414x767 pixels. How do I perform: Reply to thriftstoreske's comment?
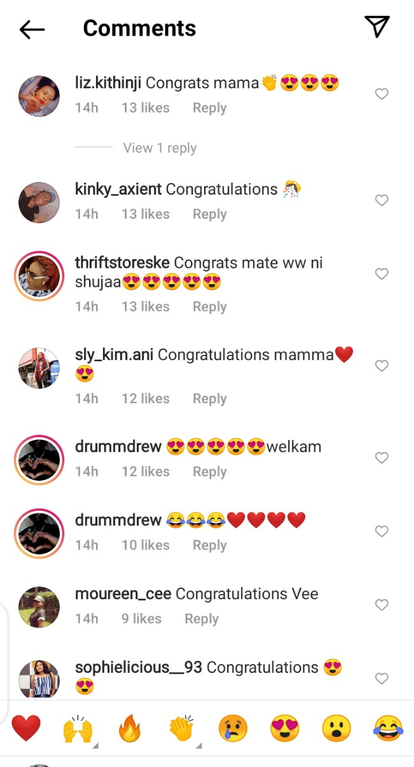coord(210,307)
